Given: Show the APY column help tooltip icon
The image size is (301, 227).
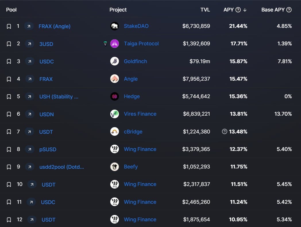Looking at the screenshot, I should point(238,10).
